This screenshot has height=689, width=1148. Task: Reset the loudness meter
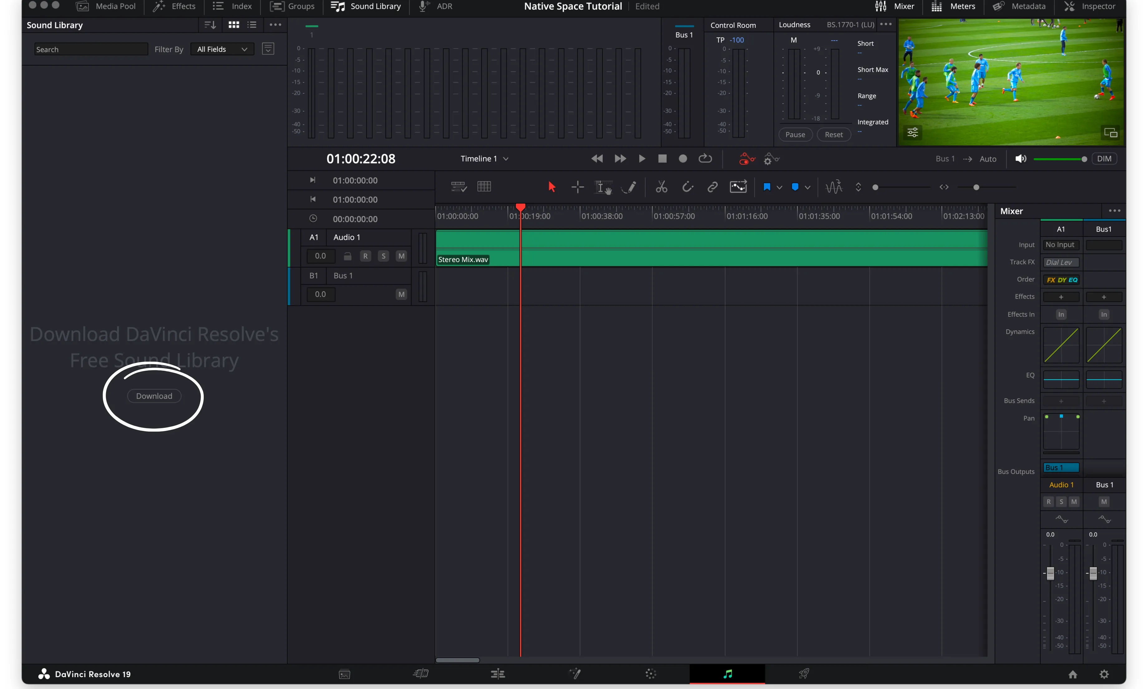pyautogui.click(x=833, y=134)
